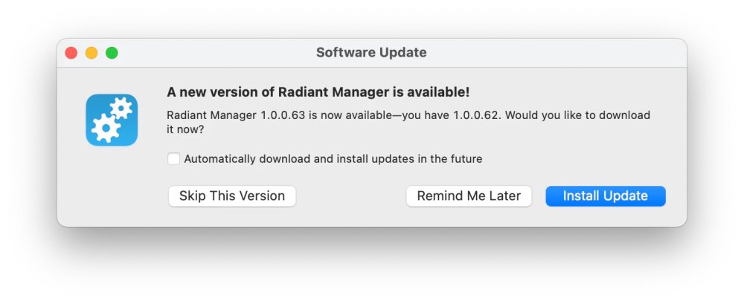This screenshot has width=744, height=302.
Task: Click the large gear in the app icon
Action: [x=104, y=128]
